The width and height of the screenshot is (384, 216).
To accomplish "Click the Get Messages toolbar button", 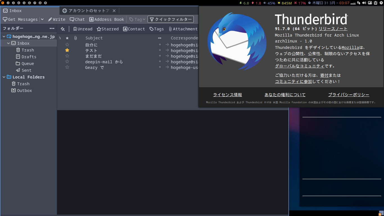I will click(x=20, y=19).
